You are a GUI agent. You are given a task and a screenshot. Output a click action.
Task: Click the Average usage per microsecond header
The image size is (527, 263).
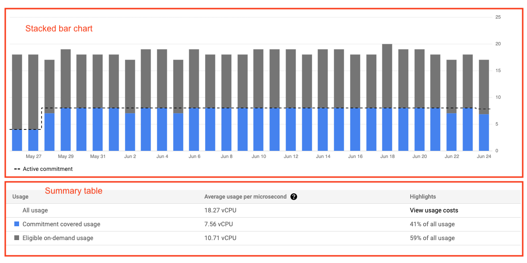(x=245, y=197)
